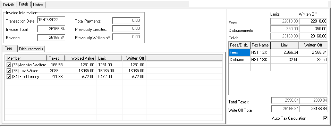
Task: Click HST 13% in the Fees row
Action: click(260, 52)
